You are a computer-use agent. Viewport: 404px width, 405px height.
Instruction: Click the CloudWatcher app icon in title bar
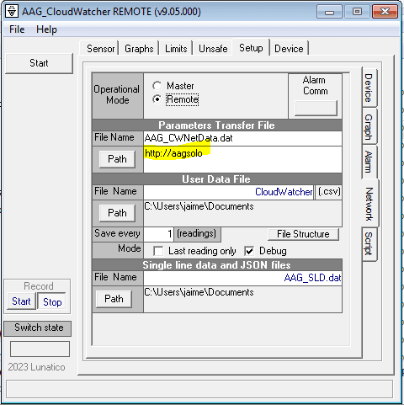click(x=12, y=12)
